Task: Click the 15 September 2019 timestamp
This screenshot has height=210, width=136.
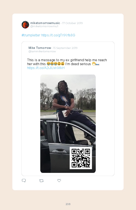Action: coord(65,48)
